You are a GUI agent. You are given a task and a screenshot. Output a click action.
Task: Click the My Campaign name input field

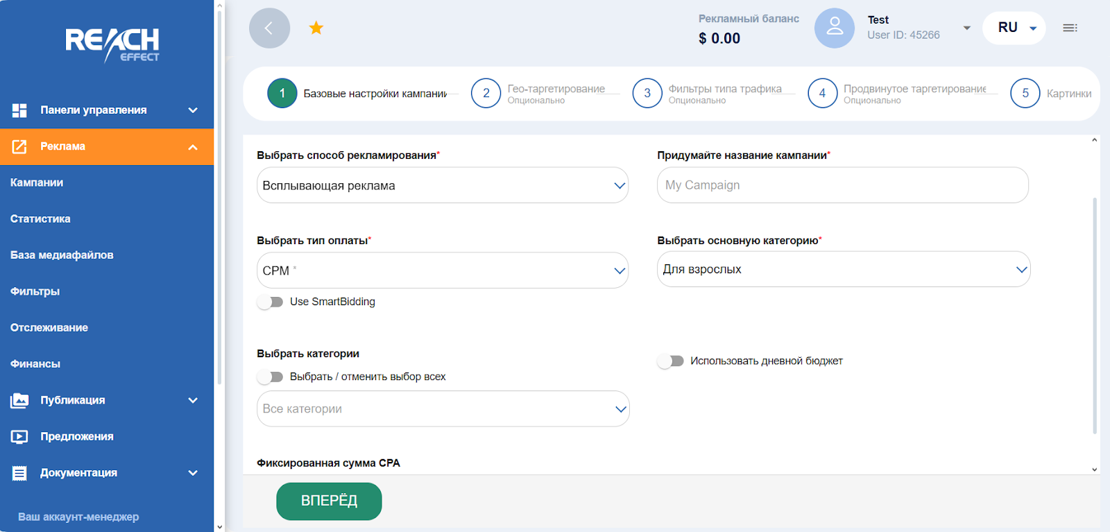pyautogui.click(x=842, y=185)
